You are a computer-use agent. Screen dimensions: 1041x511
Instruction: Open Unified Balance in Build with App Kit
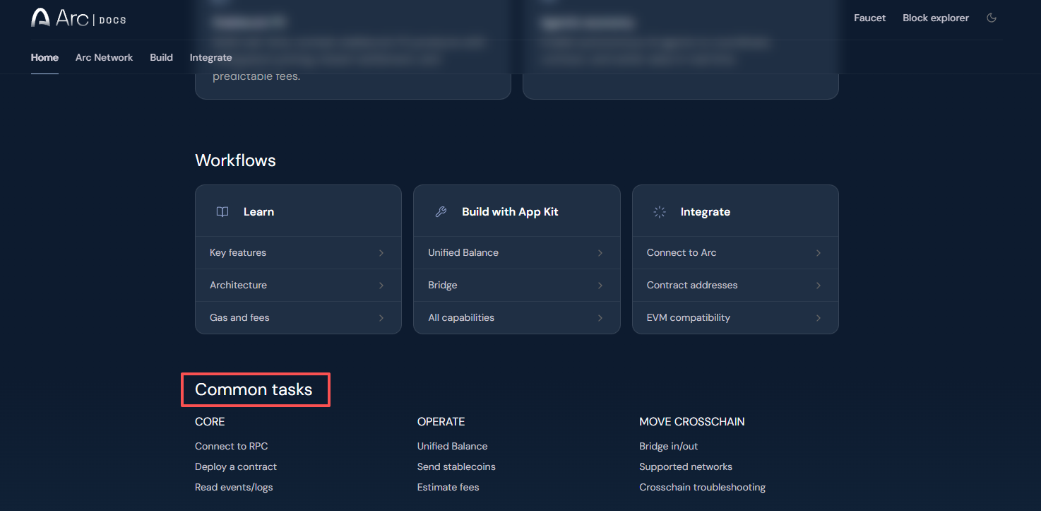(517, 252)
